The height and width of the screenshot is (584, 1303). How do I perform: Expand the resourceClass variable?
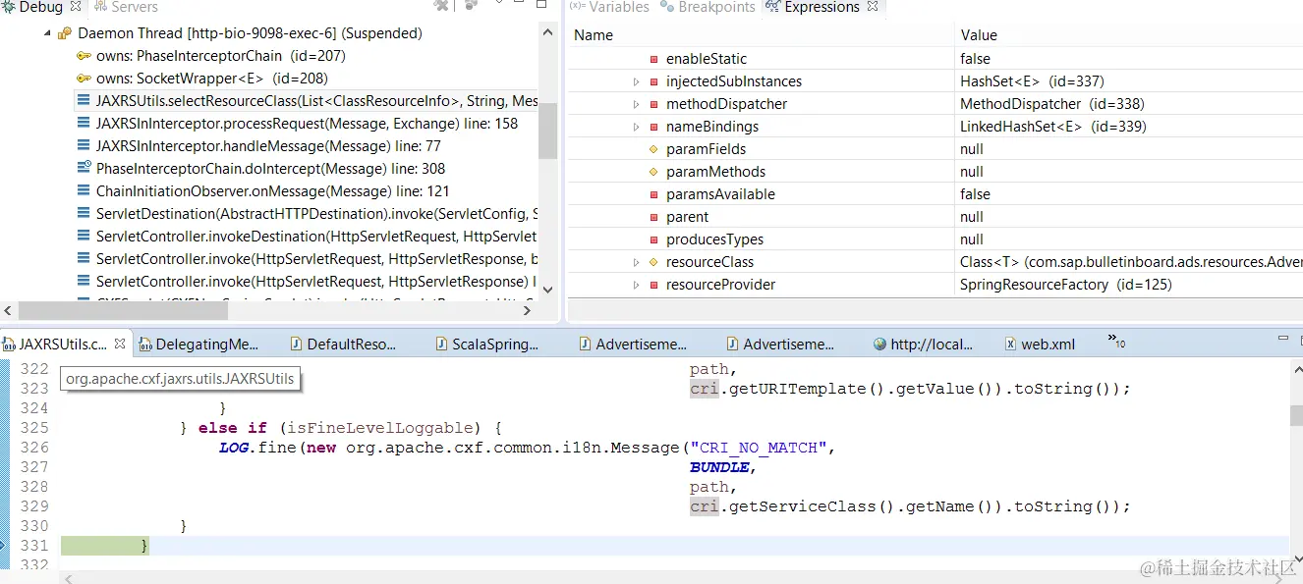coord(637,262)
